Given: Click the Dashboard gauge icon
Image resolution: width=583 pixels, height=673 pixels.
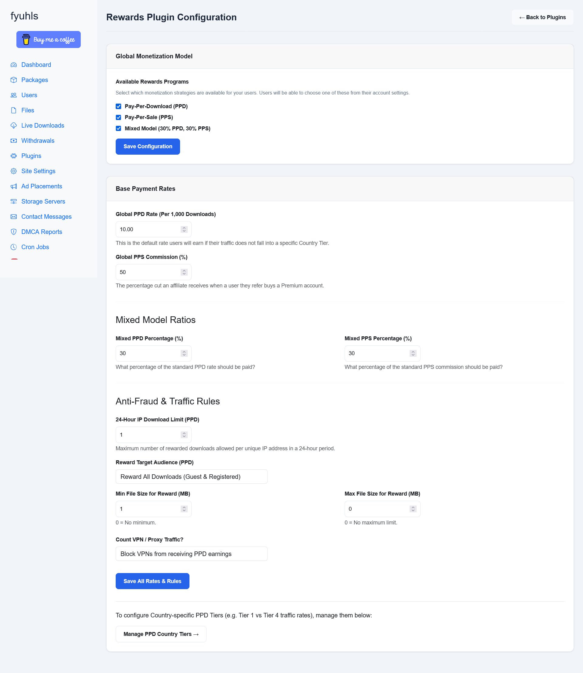Looking at the screenshot, I should tap(14, 65).
